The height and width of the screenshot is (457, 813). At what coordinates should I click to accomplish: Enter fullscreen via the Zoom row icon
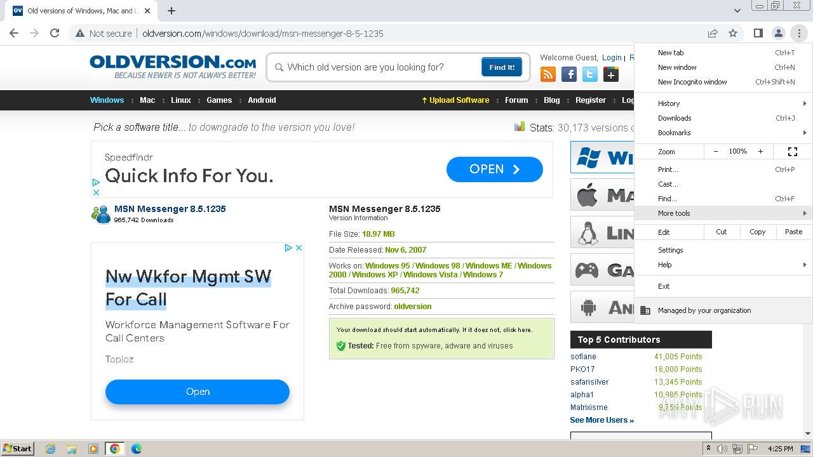(x=792, y=152)
